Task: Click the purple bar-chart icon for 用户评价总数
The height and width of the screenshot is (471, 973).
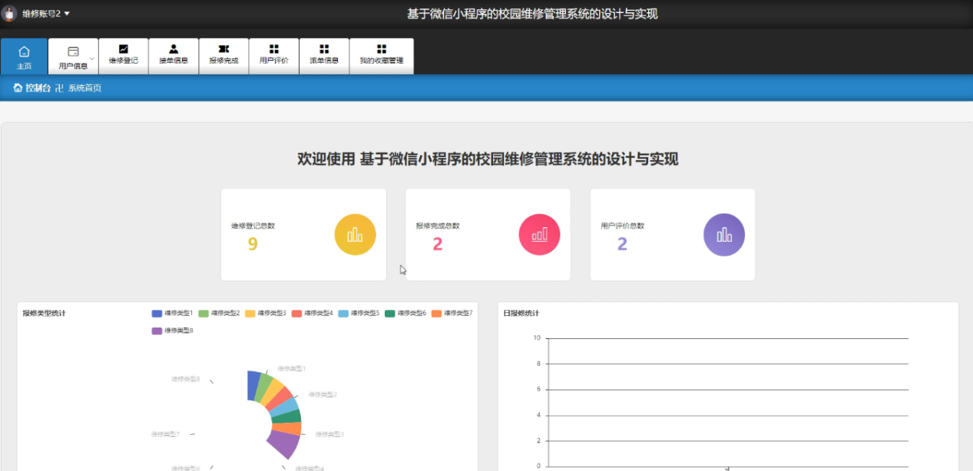Action: [x=724, y=234]
